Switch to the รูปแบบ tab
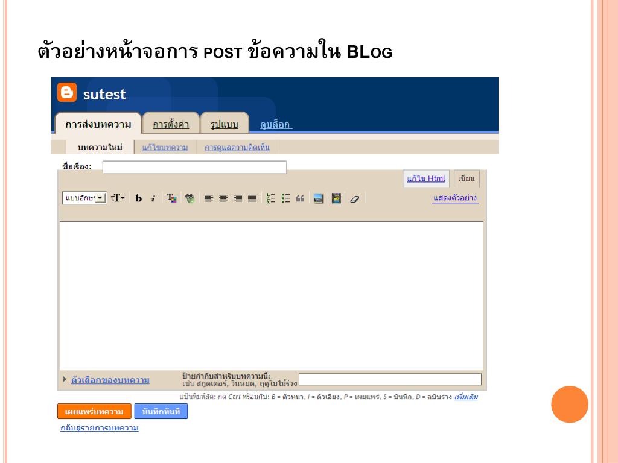Screen dimensions: 618x463 225,124
